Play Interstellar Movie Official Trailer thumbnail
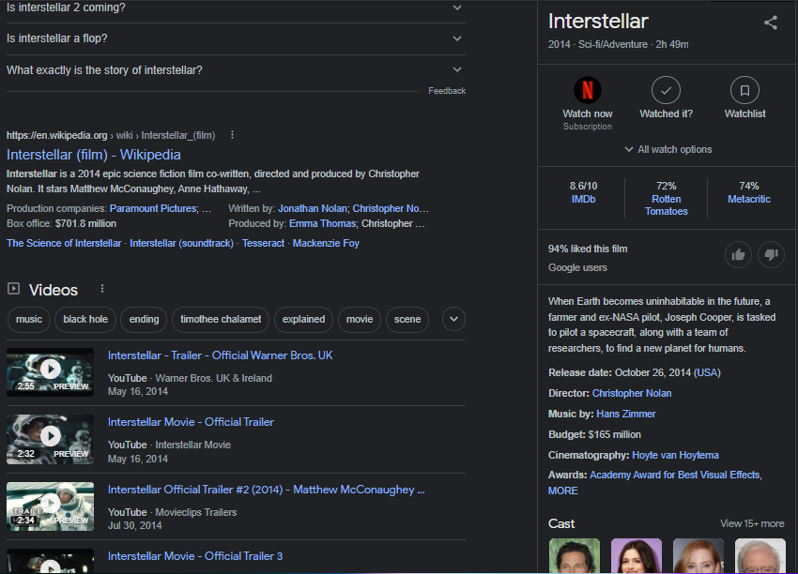The width and height of the screenshot is (798, 574). [x=50, y=439]
